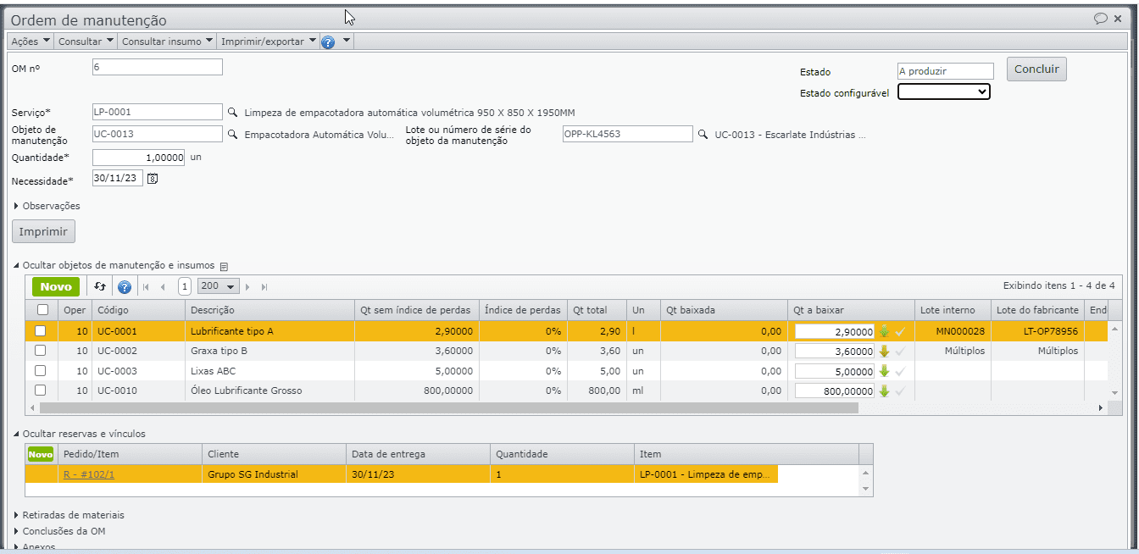Image resolution: width=1139 pixels, height=554 pixels.
Task: Click Qt a baixar field for UC-0001
Action: coord(834,331)
